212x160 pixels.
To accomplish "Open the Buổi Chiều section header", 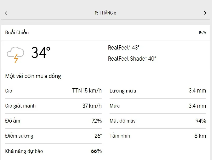I will pyautogui.click(x=17, y=33).
